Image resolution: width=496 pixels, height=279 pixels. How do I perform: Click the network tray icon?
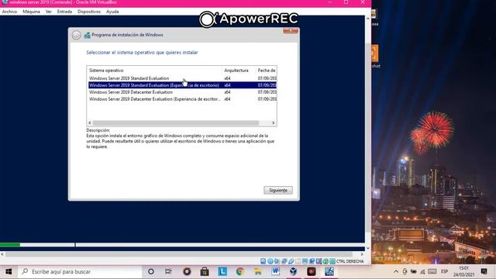point(422,271)
